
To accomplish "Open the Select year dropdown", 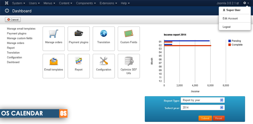I will coord(203,108).
